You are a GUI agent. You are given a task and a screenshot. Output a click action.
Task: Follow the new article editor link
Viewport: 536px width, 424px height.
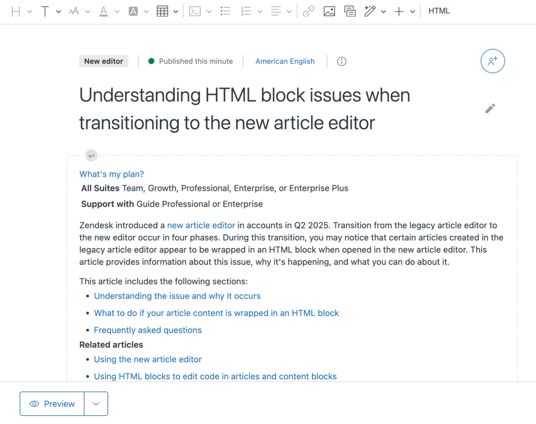pyautogui.click(x=201, y=225)
